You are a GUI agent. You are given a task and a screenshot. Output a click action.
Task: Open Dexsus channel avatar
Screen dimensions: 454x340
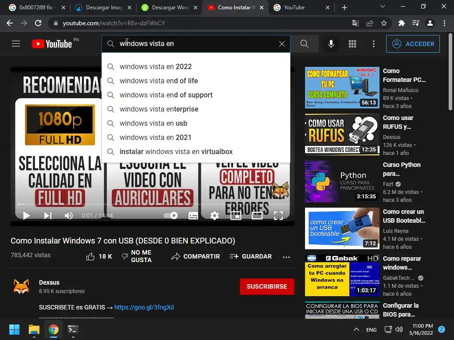[21, 287]
